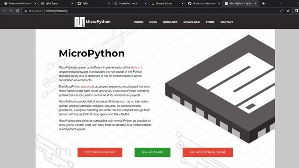
Task: Click the MicroPython logo in the header
Action: pyautogui.click(x=93, y=22)
